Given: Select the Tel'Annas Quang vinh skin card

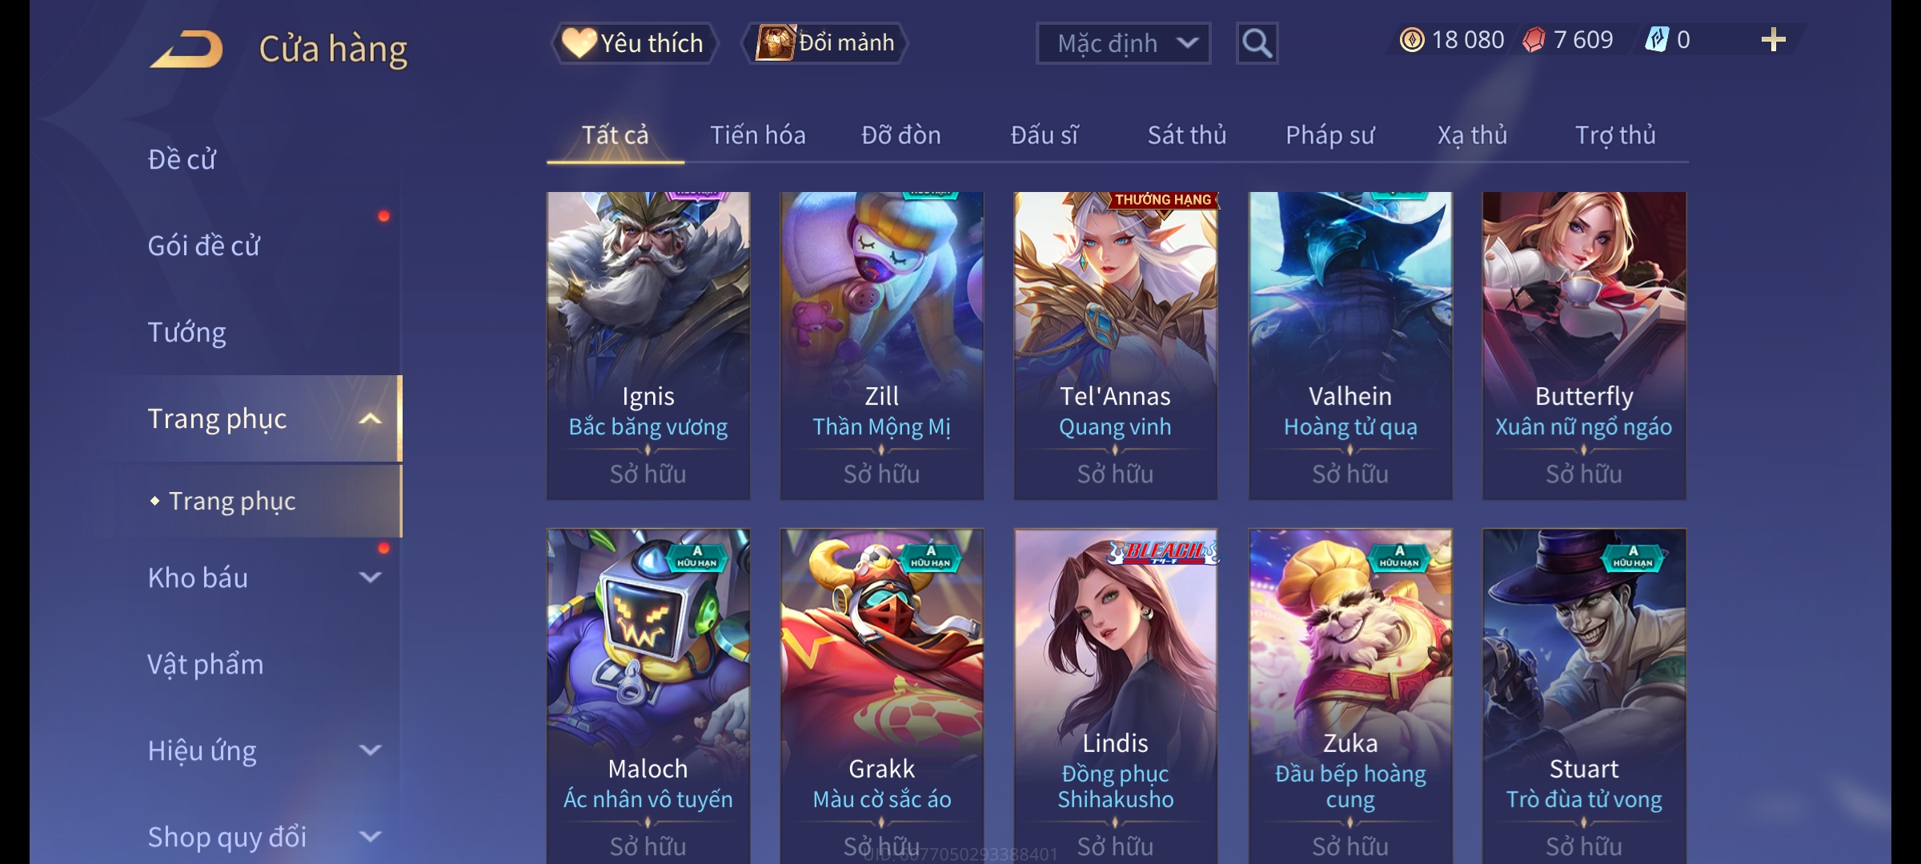Looking at the screenshot, I should coord(1116,346).
